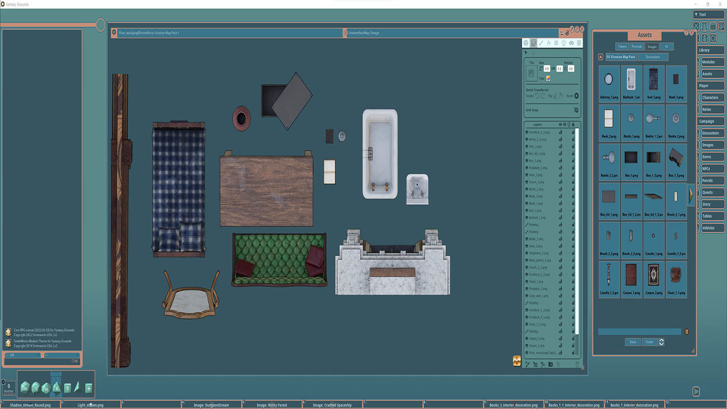Screen dimensions: 727x409
Task: Click the green plus die icon near the dice tray
Action: [x=88, y=388]
